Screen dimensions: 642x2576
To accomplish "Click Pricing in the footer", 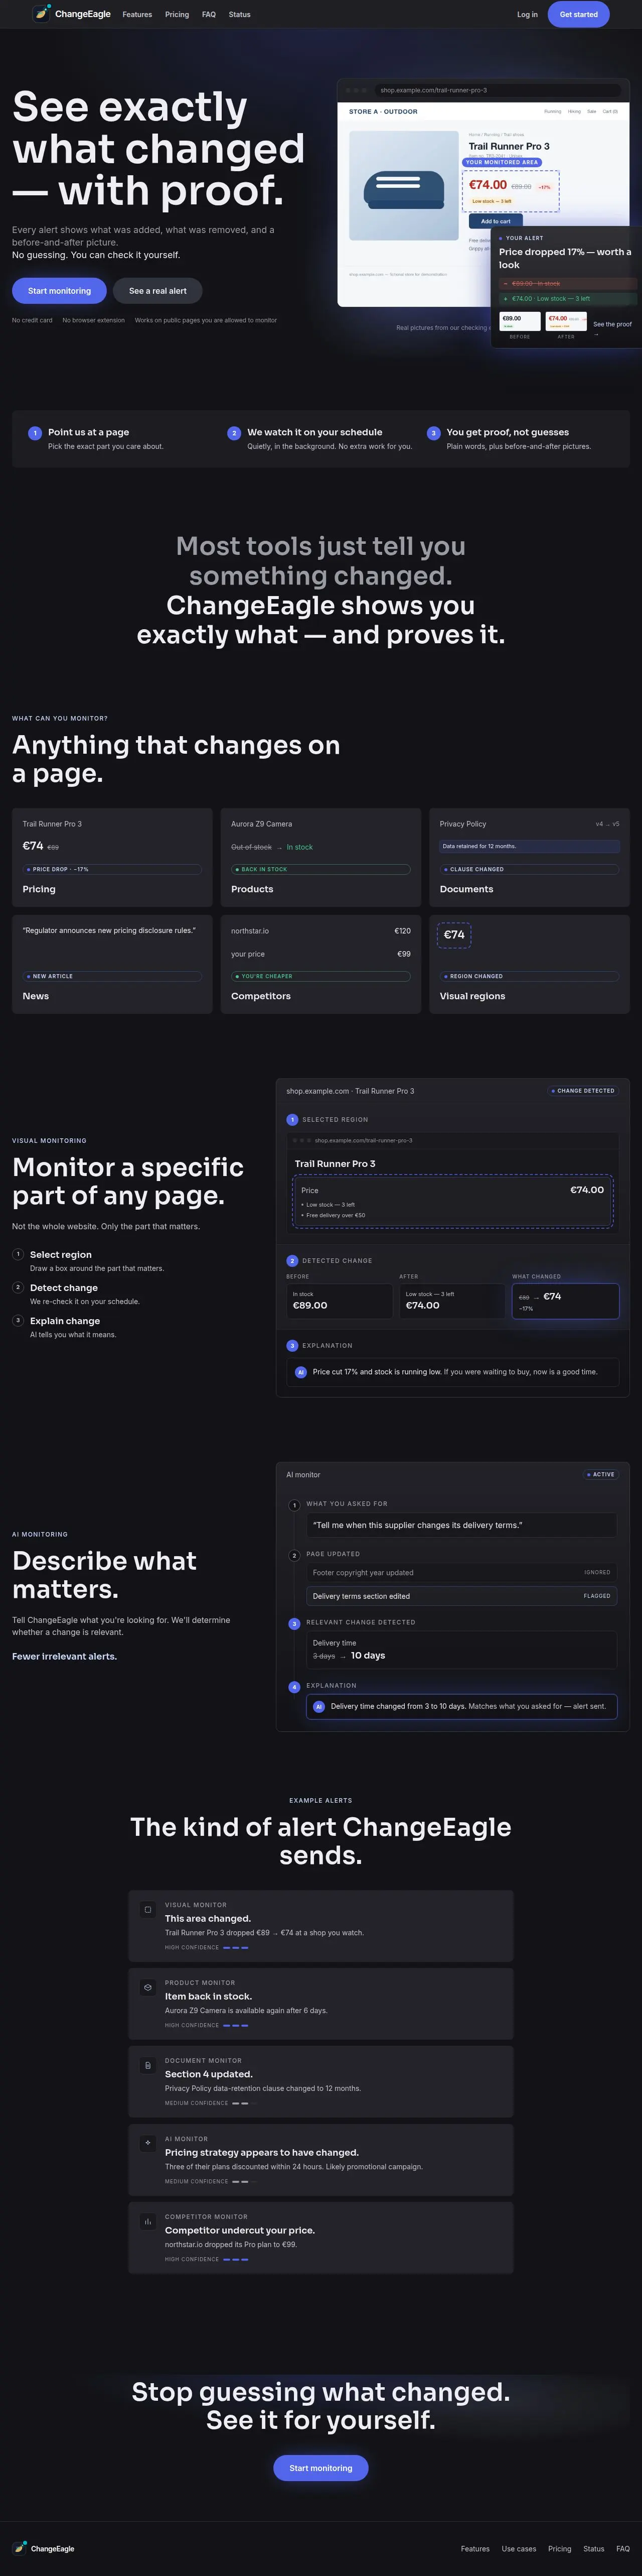I will [560, 2549].
